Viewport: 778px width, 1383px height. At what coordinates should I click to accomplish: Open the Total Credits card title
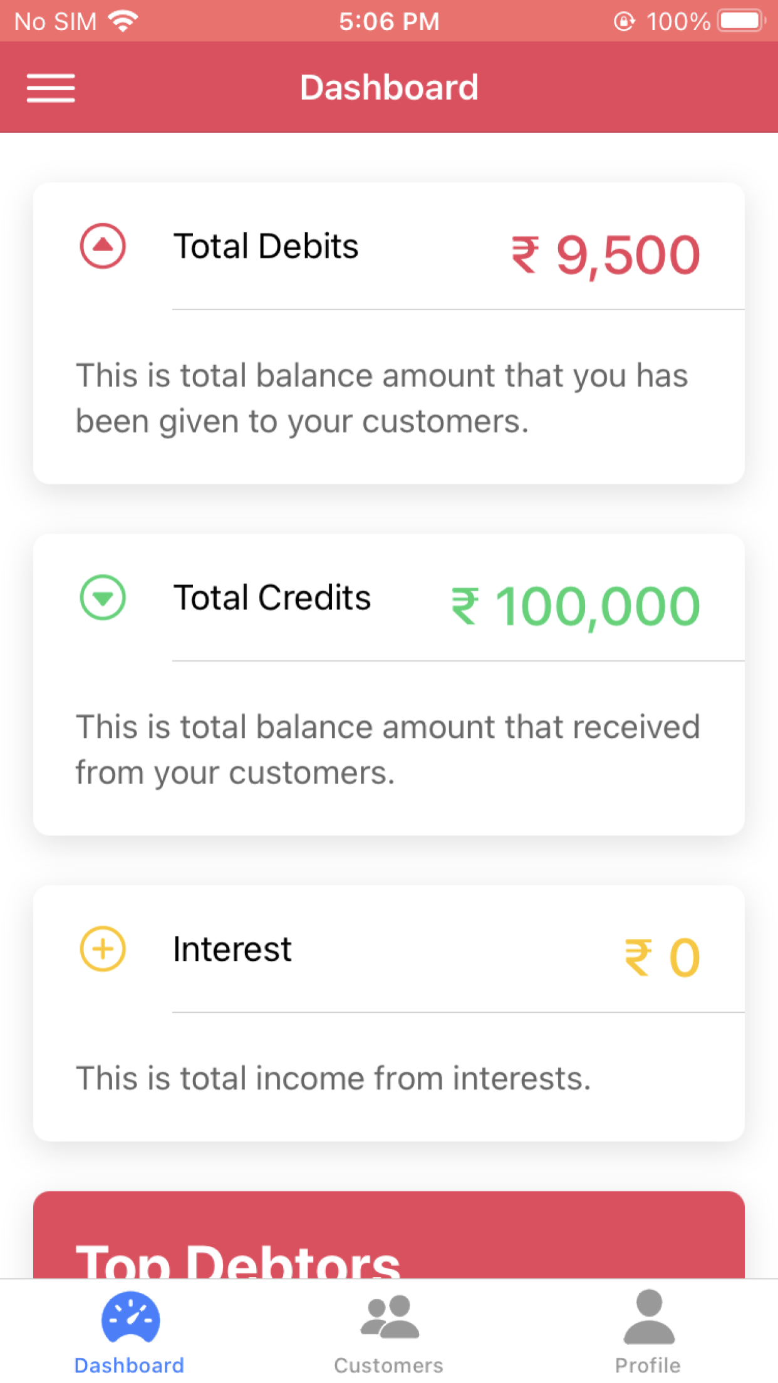click(272, 597)
